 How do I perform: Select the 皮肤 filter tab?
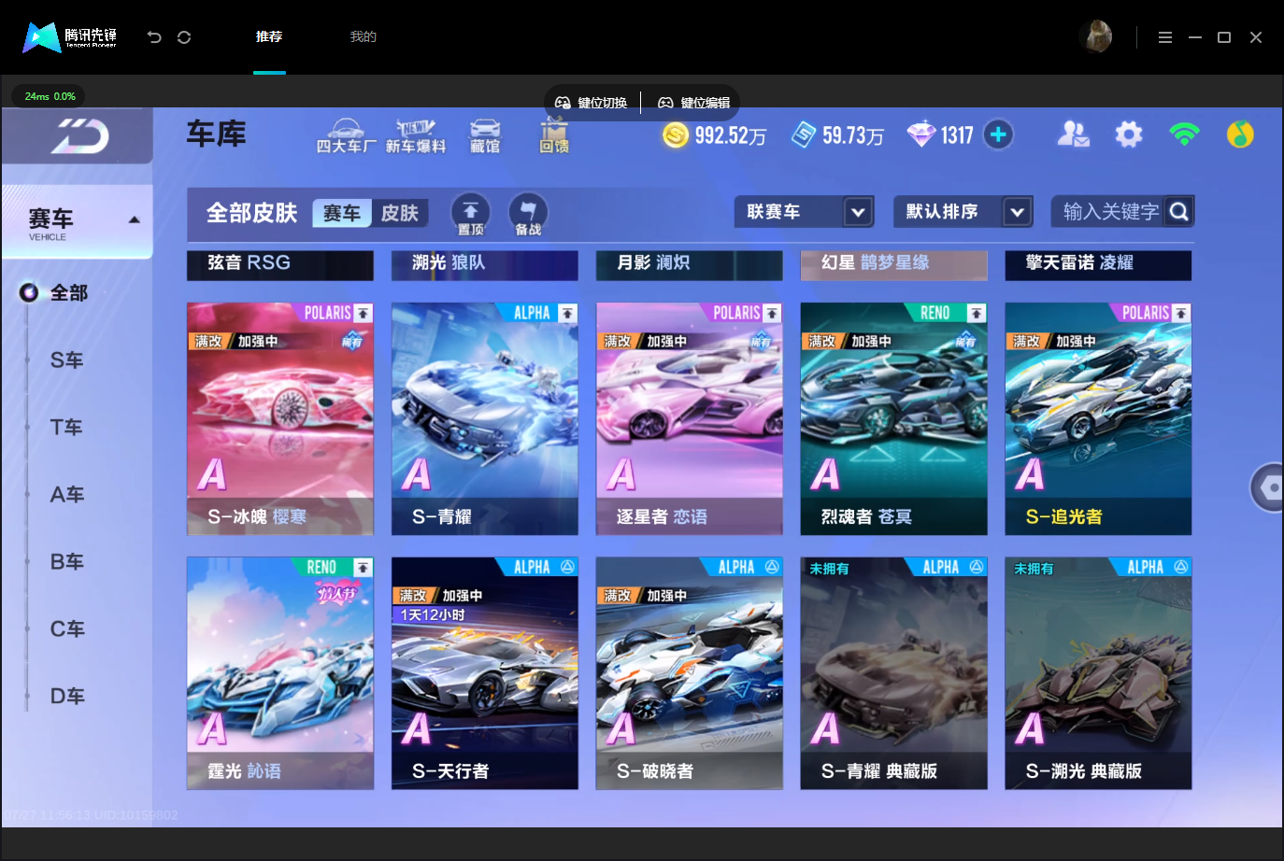(400, 213)
